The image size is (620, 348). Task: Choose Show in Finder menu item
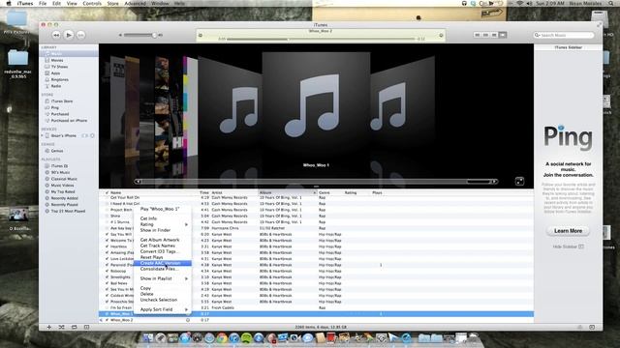tap(163, 230)
